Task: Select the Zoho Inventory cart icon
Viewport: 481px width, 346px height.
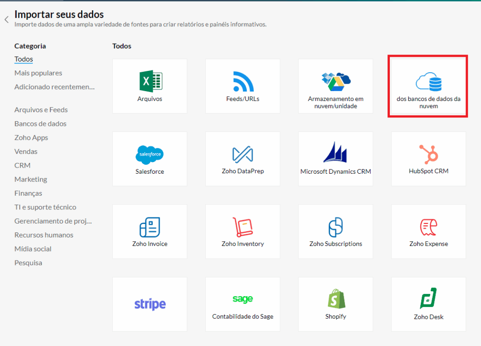Action: pos(243,227)
